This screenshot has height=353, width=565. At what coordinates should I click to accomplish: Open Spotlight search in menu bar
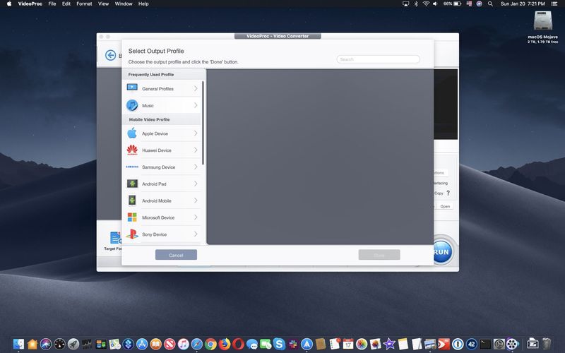490,4
